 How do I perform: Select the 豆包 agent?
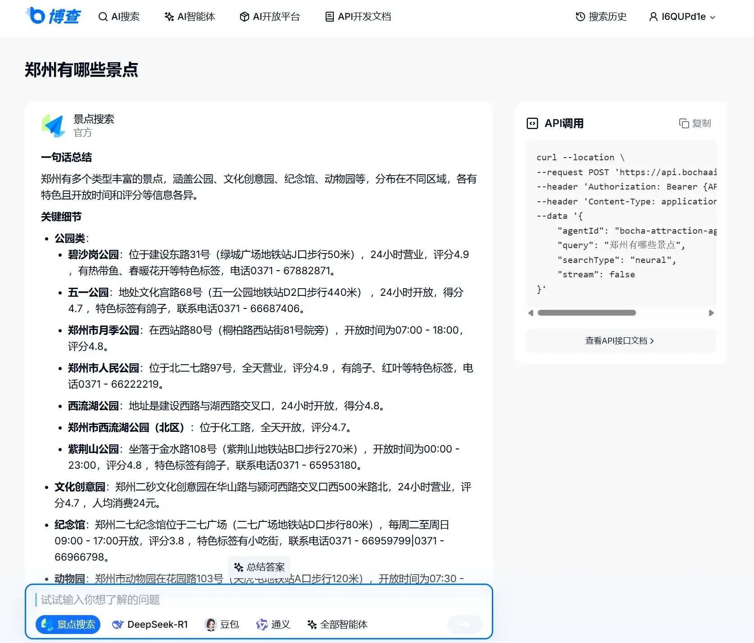click(x=222, y=625)
